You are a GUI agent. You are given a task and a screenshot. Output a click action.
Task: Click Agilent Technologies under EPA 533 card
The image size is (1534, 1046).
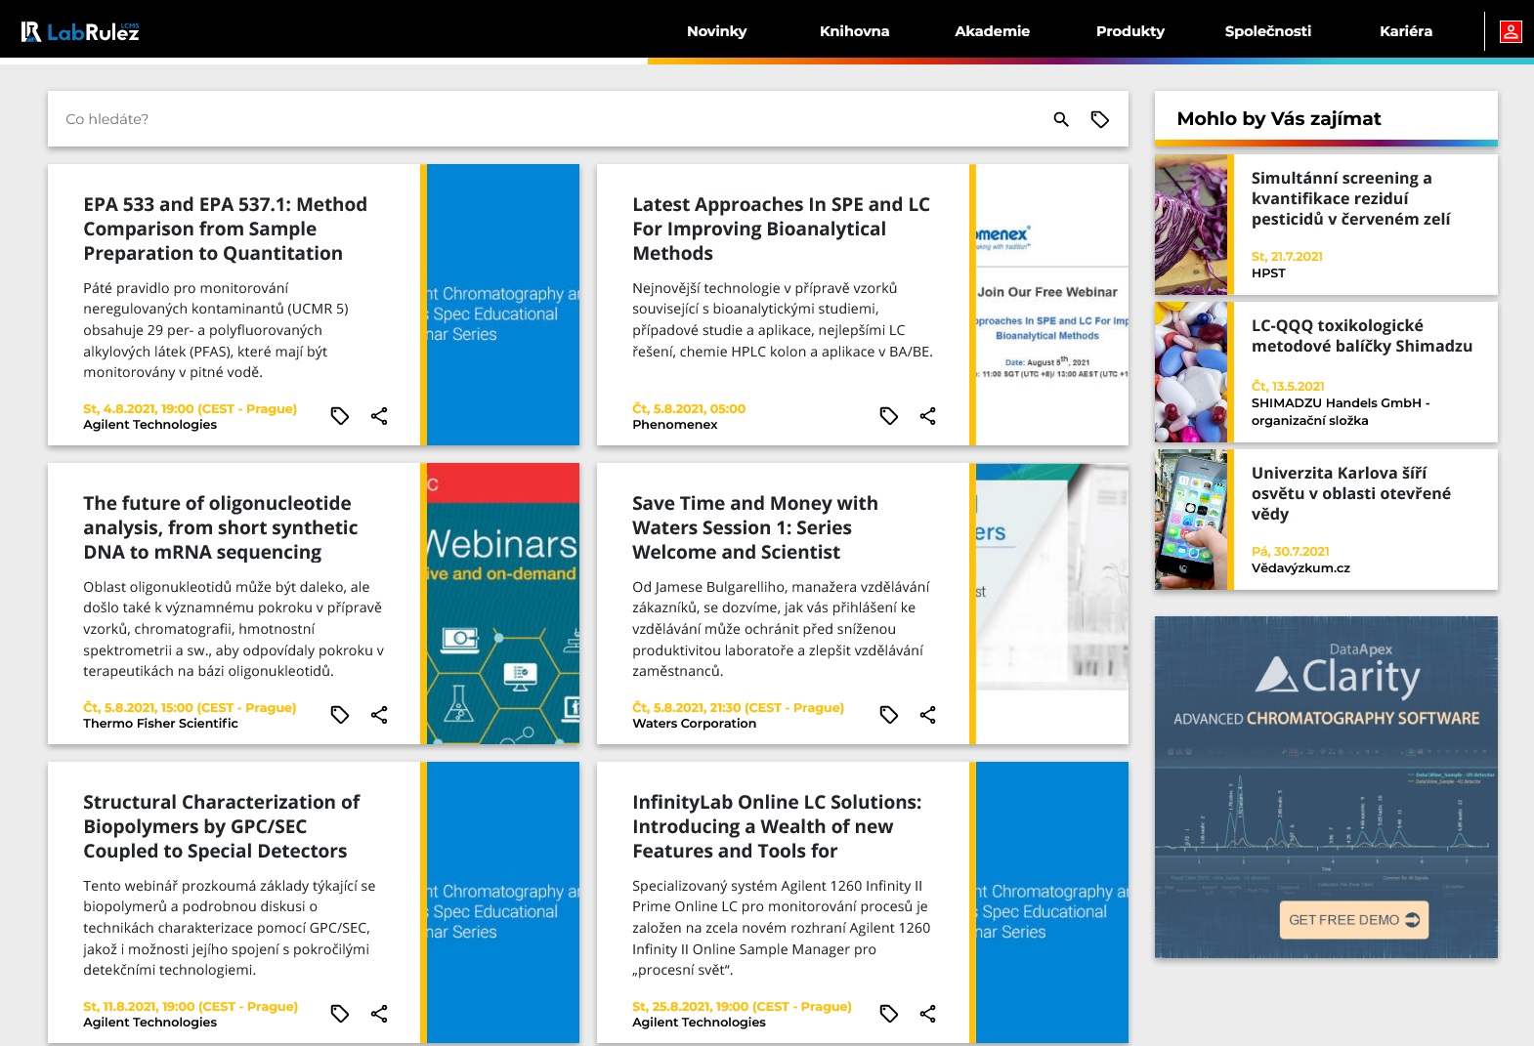(x=149, y=425)
